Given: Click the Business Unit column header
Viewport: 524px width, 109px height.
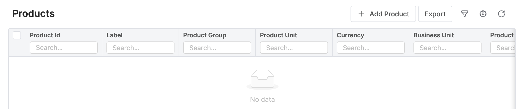Looking at the screenshot, I should [x=434, y=35].
